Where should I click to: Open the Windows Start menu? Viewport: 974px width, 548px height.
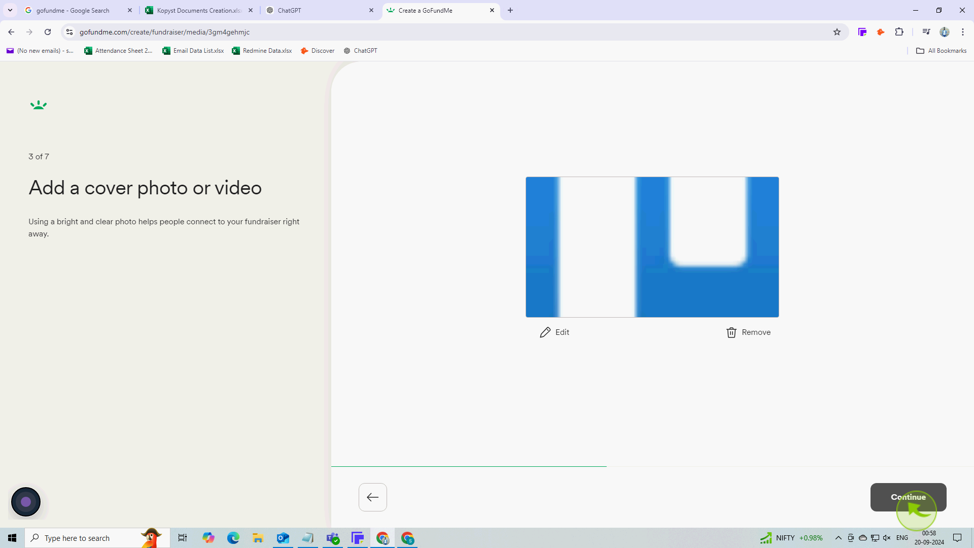click(x=12, y=538)
